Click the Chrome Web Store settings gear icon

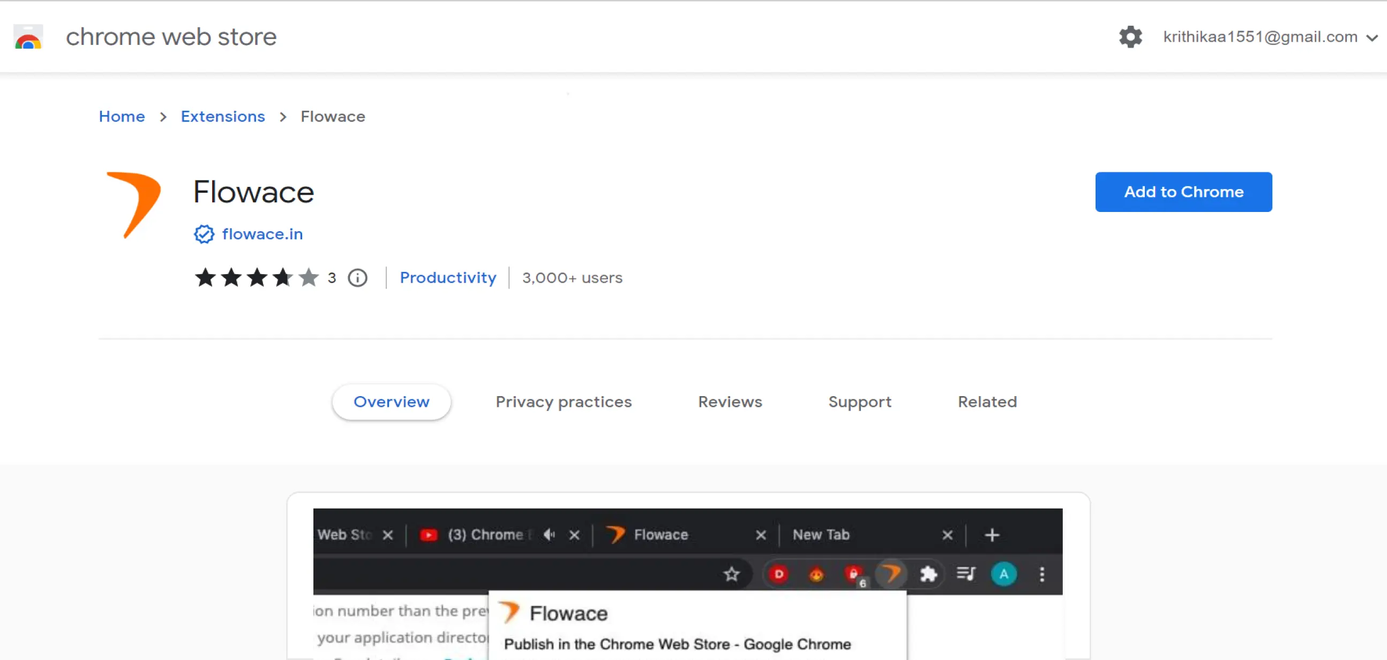click(1130, 37)
